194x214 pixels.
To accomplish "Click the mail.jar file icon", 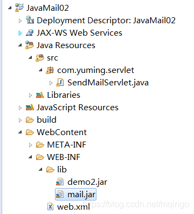I will pyautogui.click(x=60, y=195).
